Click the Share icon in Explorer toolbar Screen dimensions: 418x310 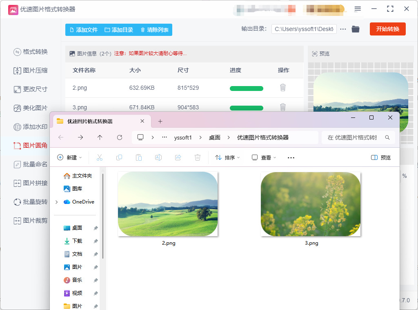[178, 158]
